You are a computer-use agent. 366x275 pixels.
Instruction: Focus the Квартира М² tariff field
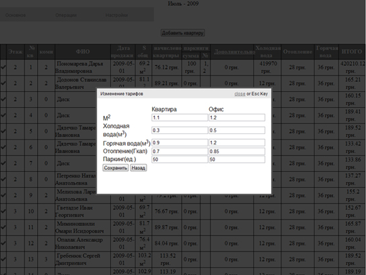point(180,117)
